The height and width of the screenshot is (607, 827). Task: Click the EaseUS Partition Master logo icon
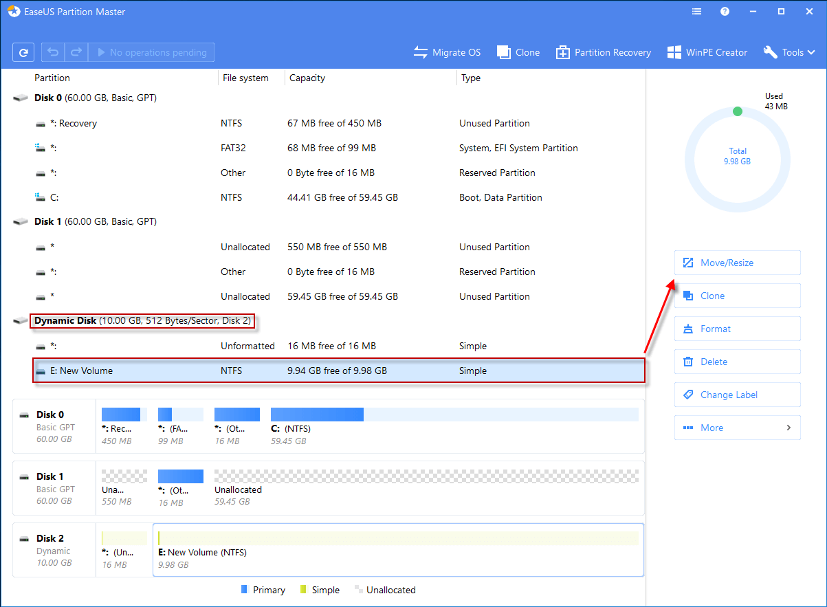coord(13,12)
